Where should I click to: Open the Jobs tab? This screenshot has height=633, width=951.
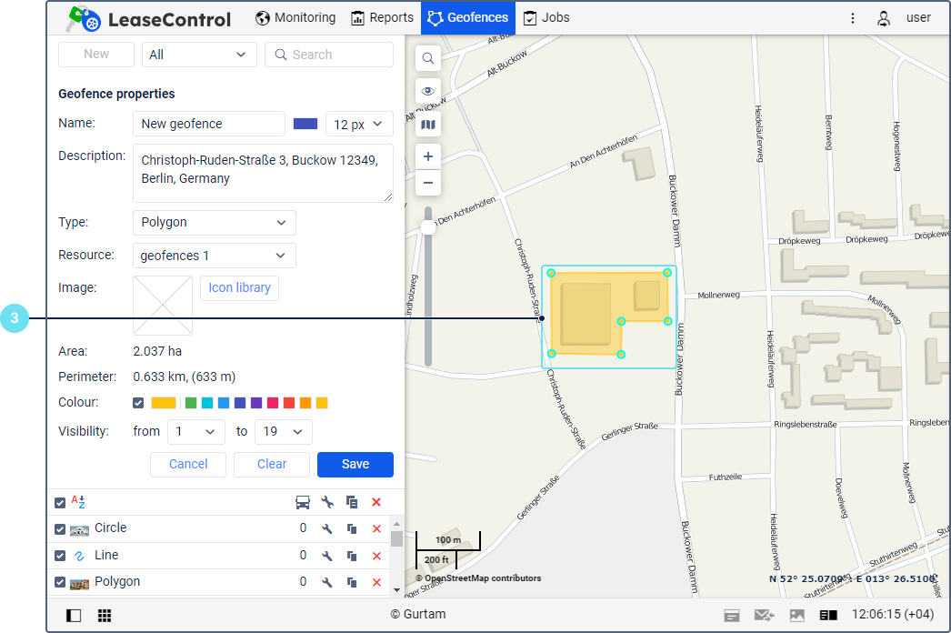click(546, 17)
